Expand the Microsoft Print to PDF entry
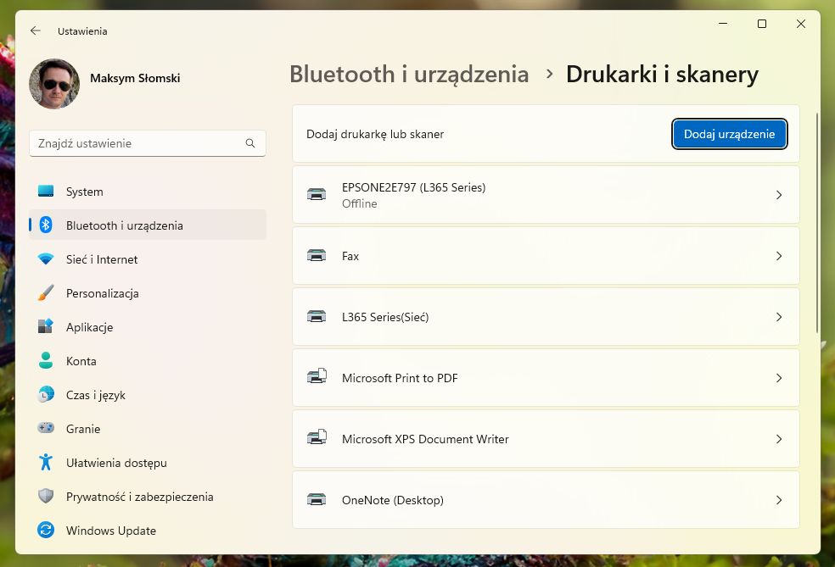This screenshot has width=835, height=567. (779, 378)
